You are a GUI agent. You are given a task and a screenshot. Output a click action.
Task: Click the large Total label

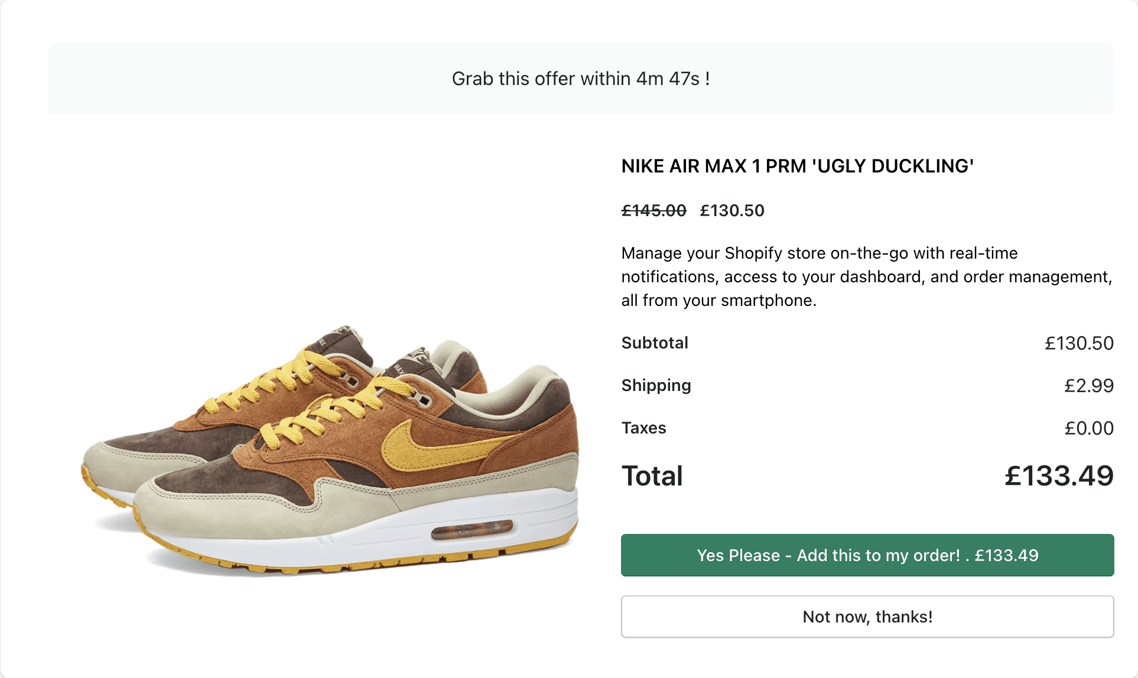[652, 476]
